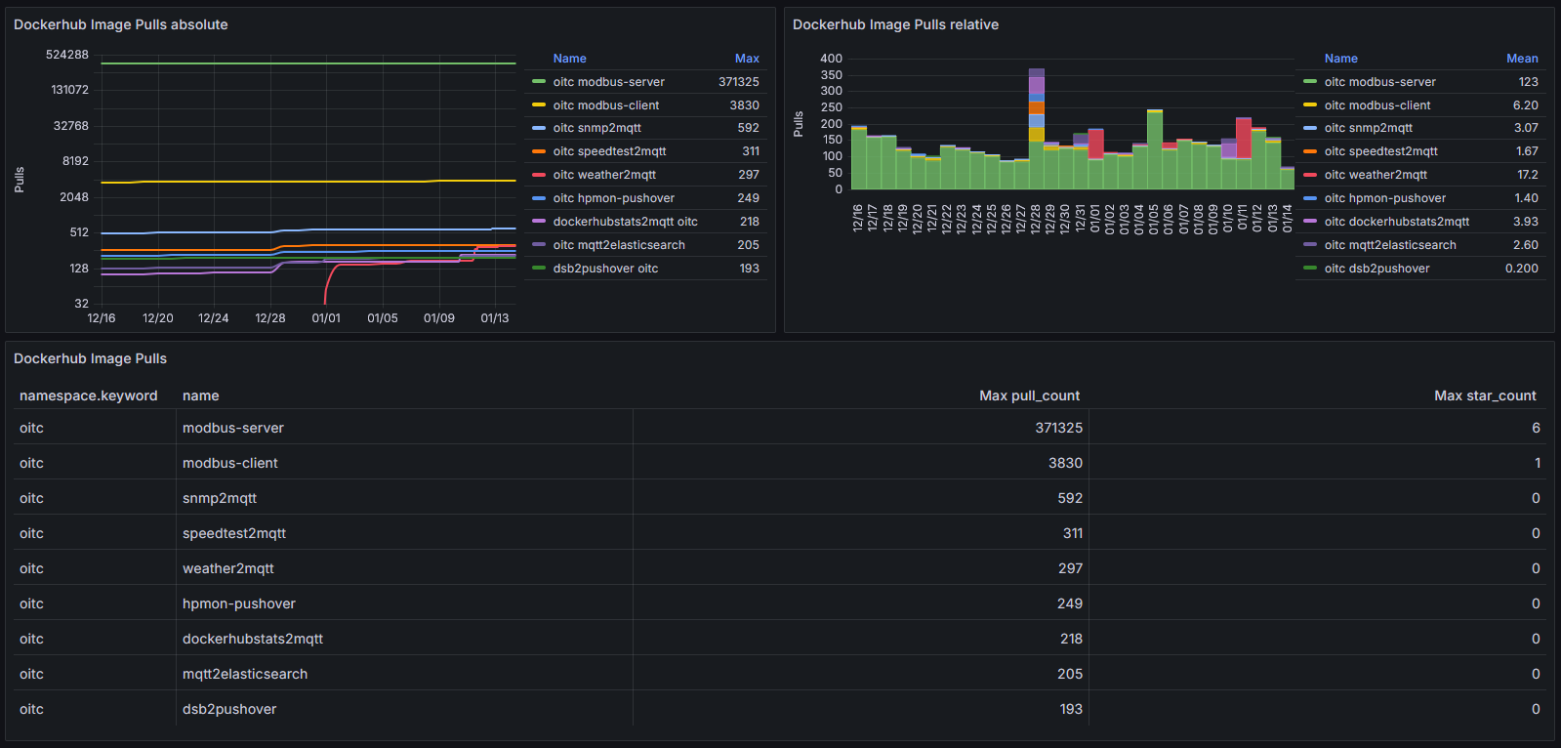Viewport: 1561px width, 748px height.
Task: Sort absolute panel legend by Name column
Action: (x=570, y=59)
